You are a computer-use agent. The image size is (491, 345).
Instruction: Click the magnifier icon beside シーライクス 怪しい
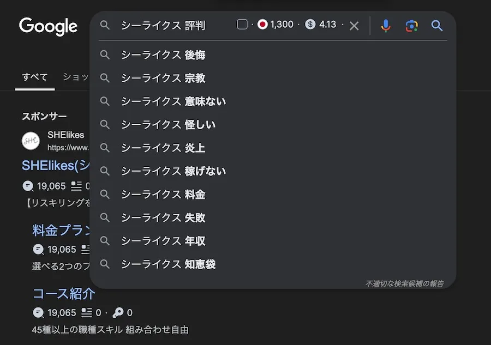(105, 125)
